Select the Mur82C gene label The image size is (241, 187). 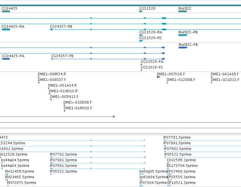click(185, 8)
